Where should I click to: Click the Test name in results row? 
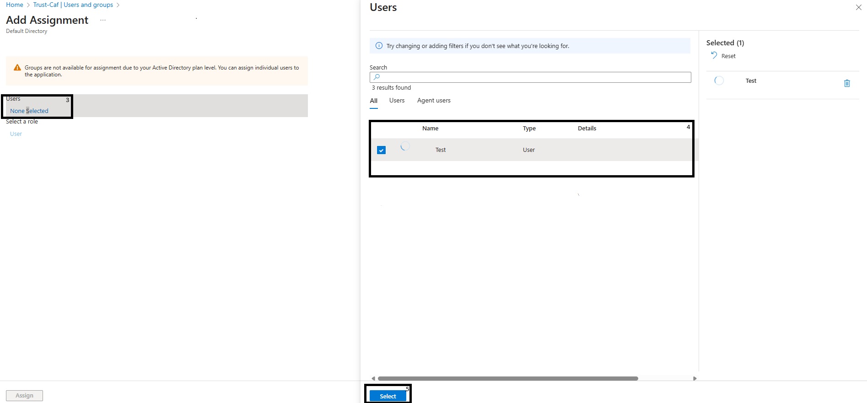[x=441, y=150]
